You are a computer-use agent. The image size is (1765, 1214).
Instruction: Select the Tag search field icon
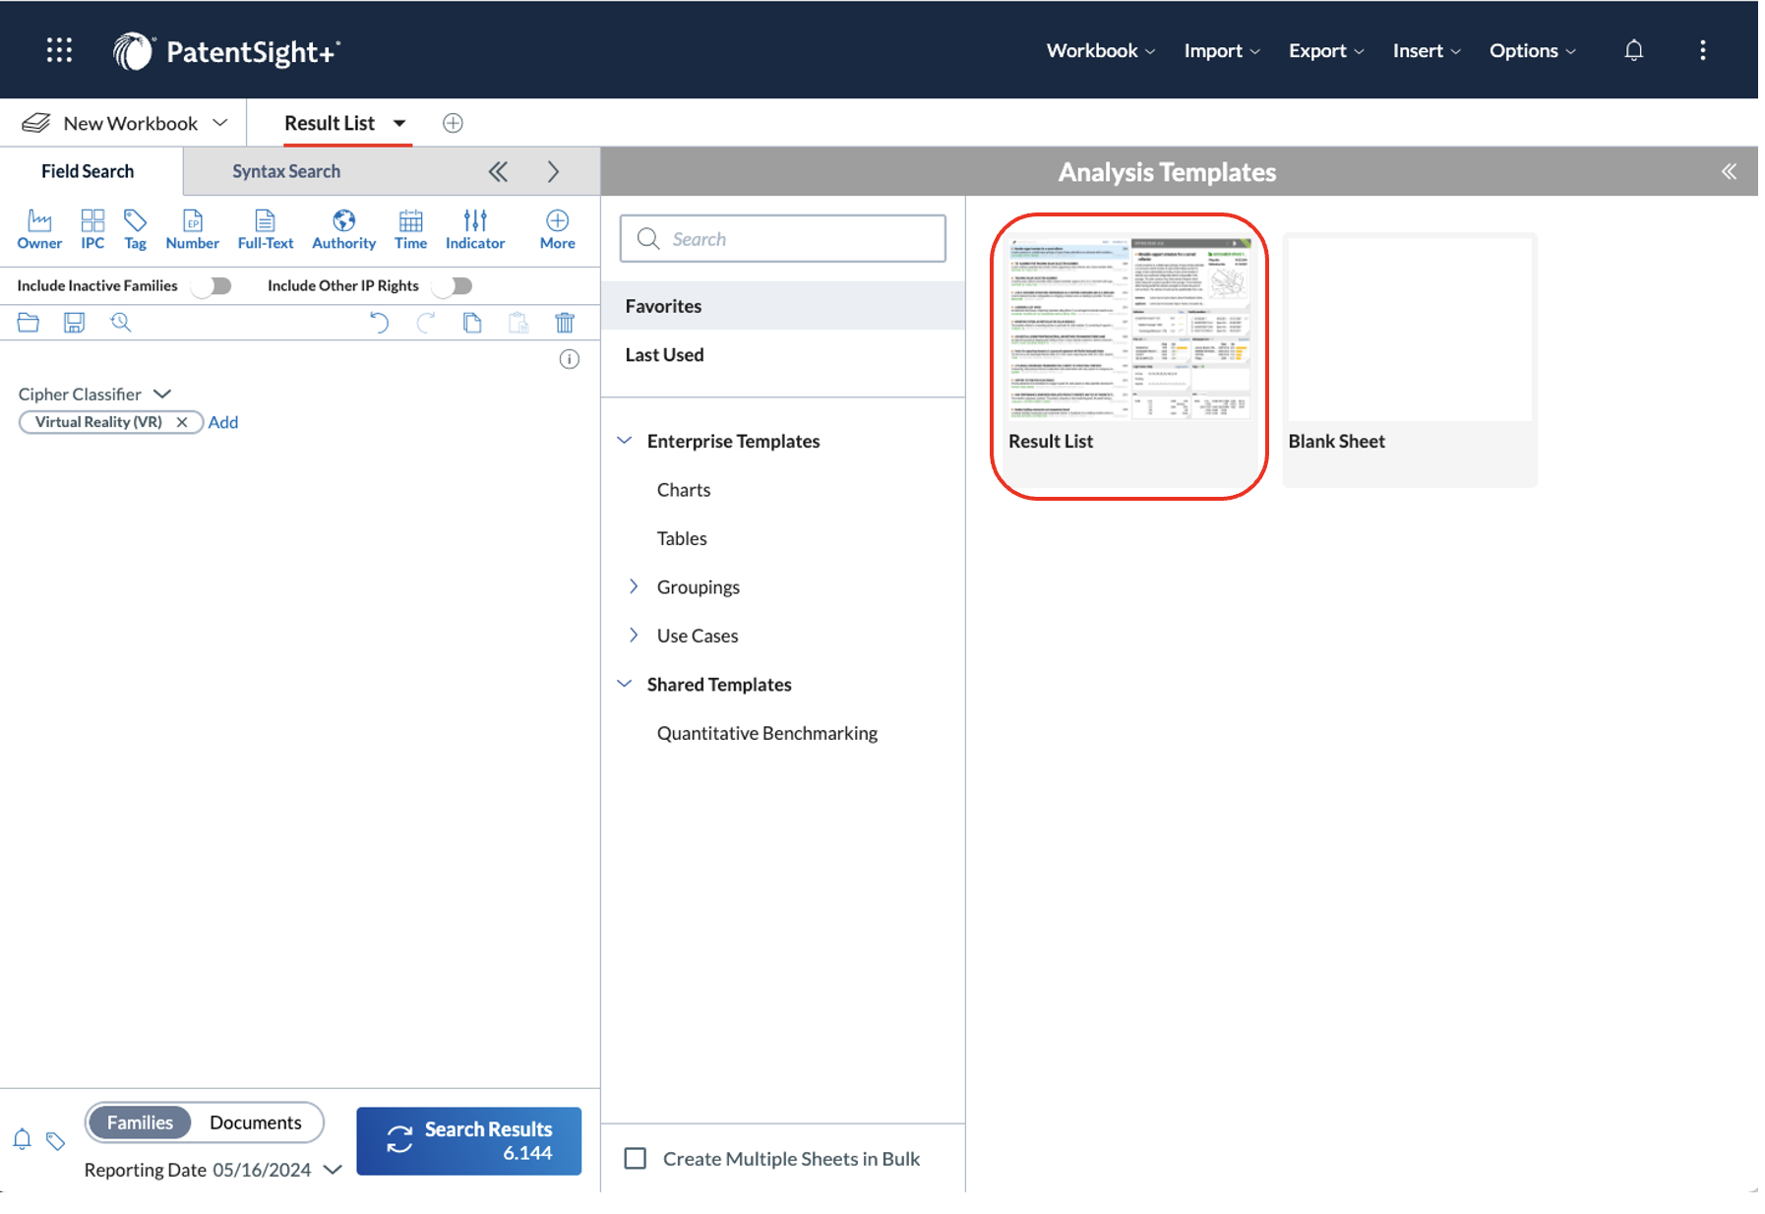point(135,229)
